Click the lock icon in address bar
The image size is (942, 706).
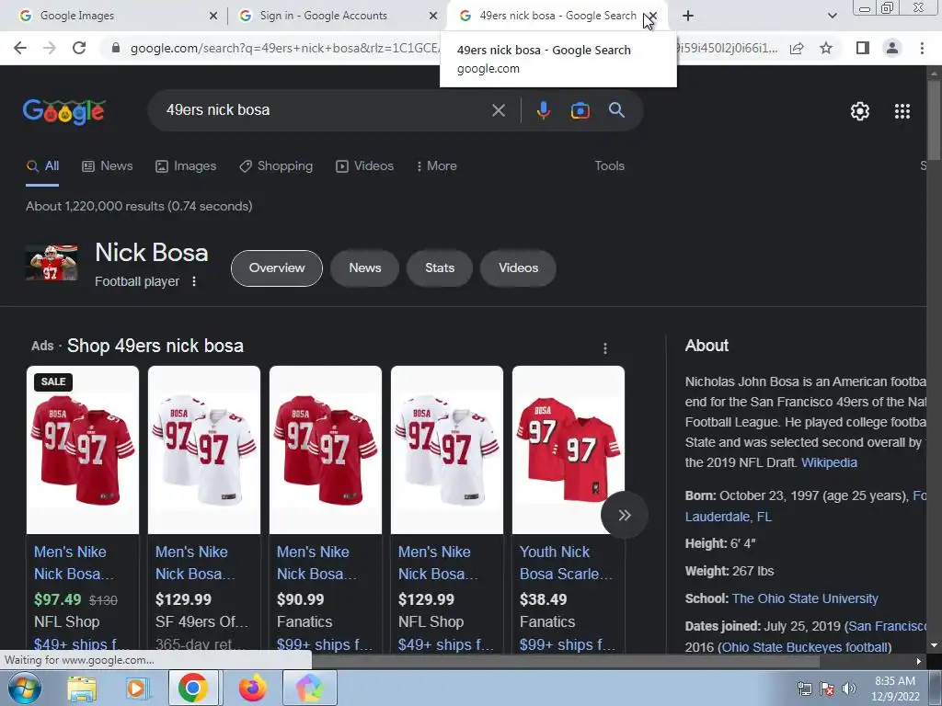(x=116, y=48)
